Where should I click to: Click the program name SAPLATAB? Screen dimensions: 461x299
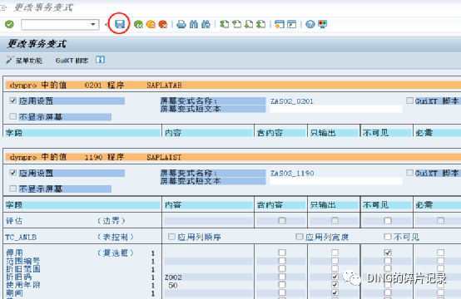click(x=164, y=86)
